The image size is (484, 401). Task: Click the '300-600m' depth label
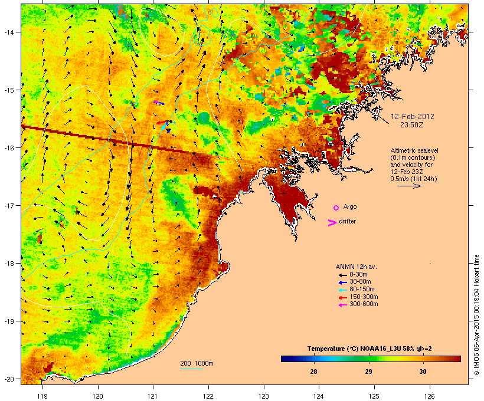pos(364,304)
